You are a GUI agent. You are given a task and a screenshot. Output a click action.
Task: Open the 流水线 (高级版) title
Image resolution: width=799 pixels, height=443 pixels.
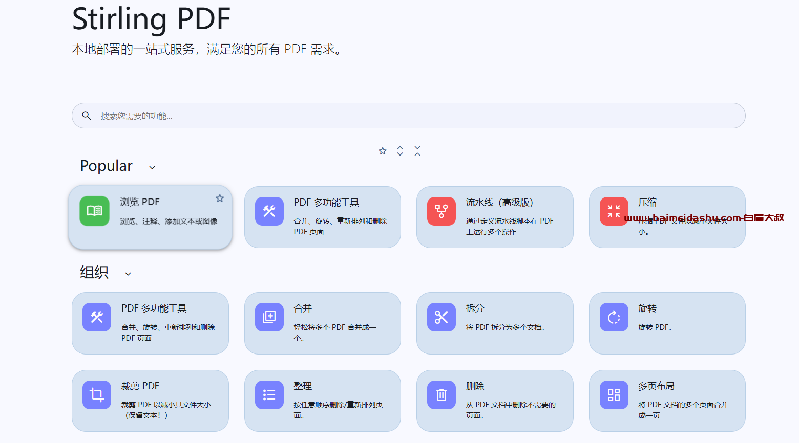tap(499, 203)
